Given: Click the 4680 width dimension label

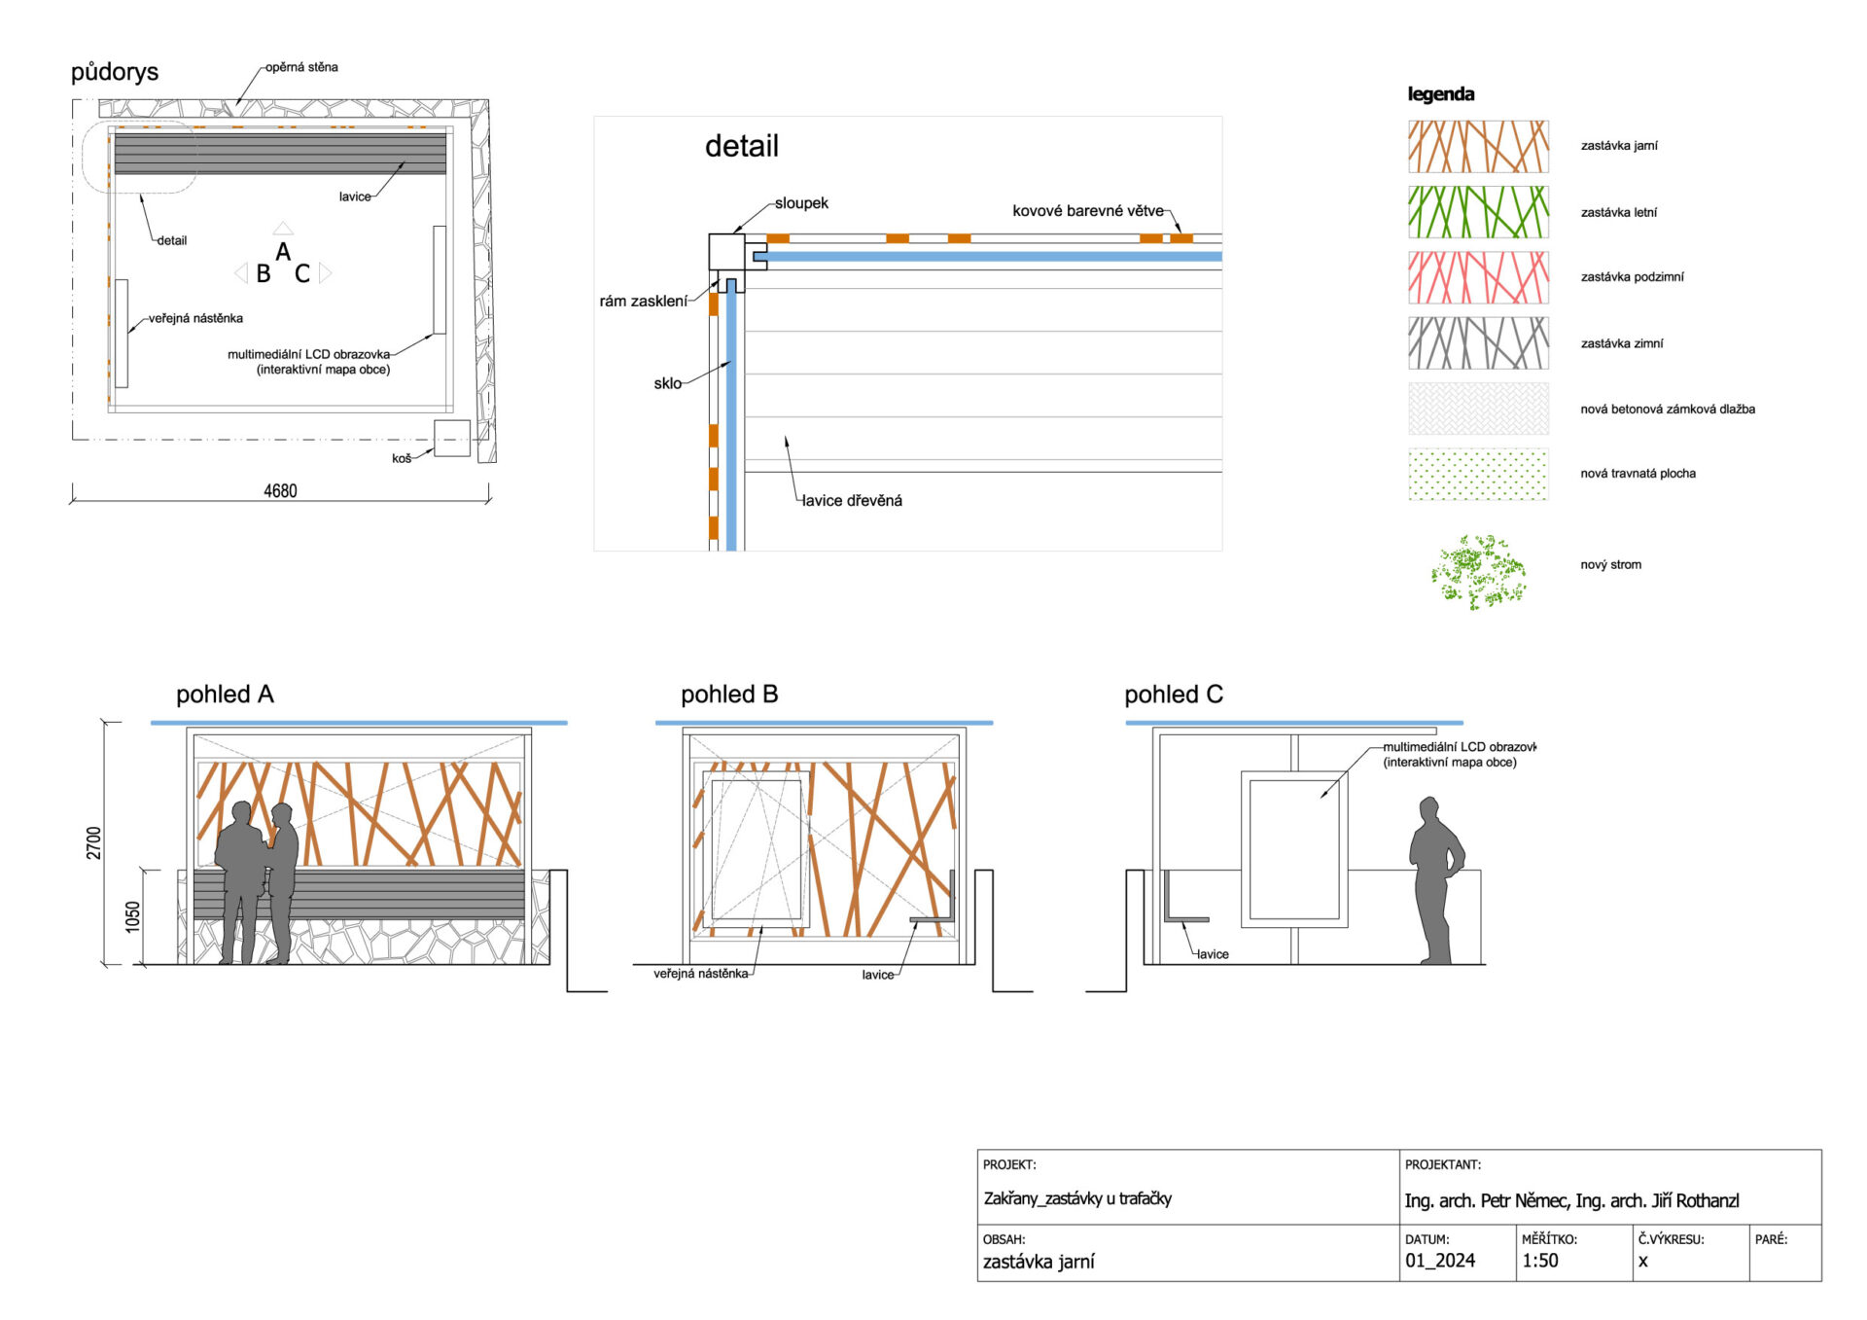Looking at the screenshot, I should pos(280,491).
